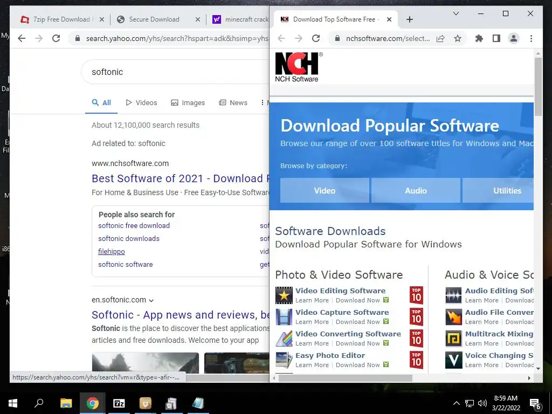Switch to the Secure Download tab
This screenshot has height=414, width=552.
(154, 19)
